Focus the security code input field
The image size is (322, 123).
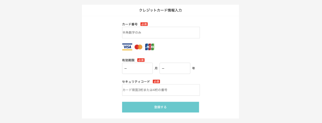[161, 90]
